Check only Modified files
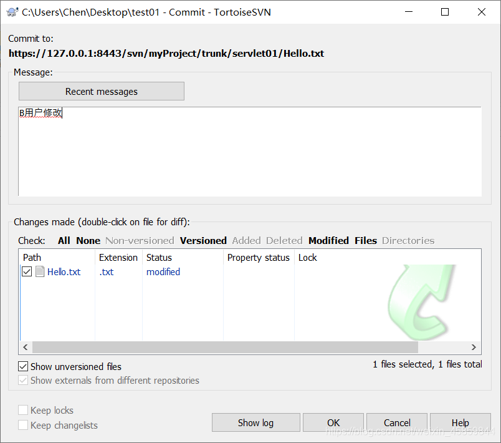This screenshot has height=443, width=501. (x=328, y=241)
